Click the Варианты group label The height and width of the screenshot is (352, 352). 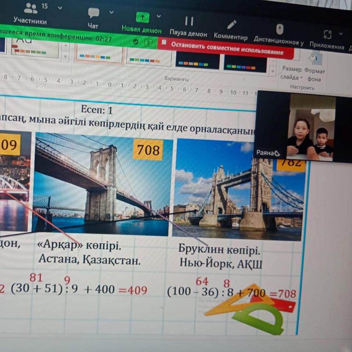176,79
